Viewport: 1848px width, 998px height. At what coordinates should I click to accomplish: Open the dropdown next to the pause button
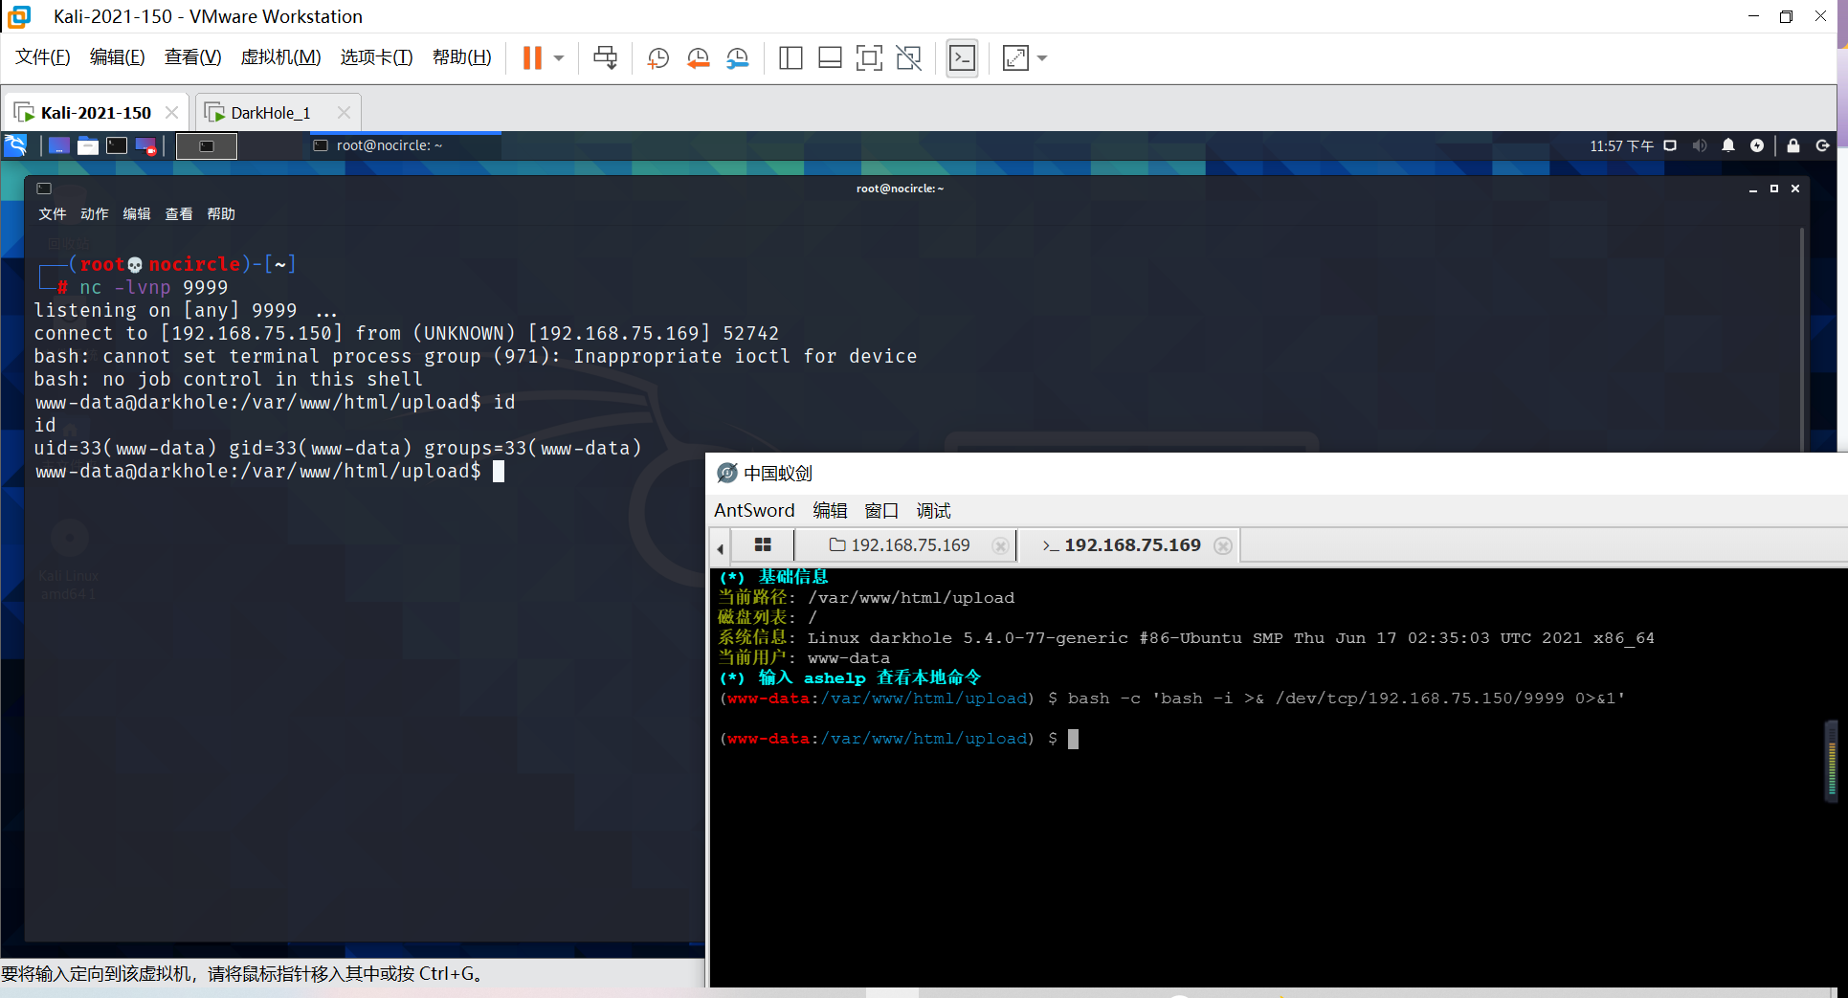(559, 58)
